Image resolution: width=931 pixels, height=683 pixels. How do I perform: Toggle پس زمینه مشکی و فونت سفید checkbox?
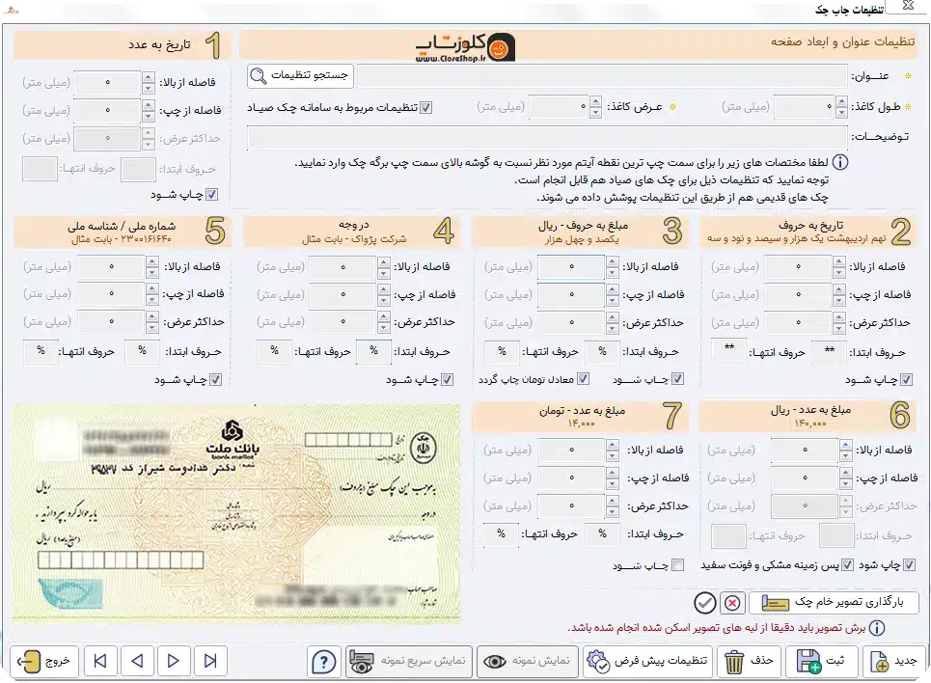click(x=847, y=564)
